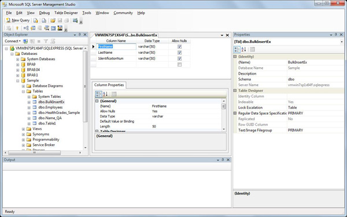The height and width of the screenshot is (217, 347).
Task: Toggle Allow Nulls for LastName column
Action: point(179,53)
